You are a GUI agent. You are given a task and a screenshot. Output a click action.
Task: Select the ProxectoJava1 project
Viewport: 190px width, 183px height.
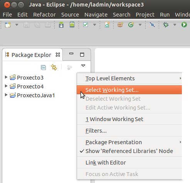[36, 95]
